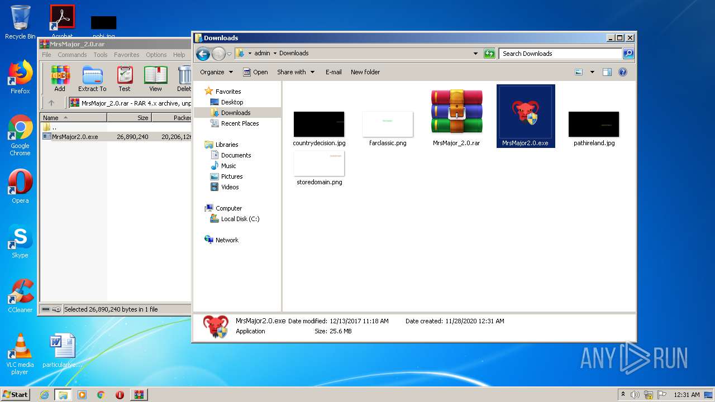Open Recycle Bin desktop icon
715x402 pixels.
click(x=20, y=22)
